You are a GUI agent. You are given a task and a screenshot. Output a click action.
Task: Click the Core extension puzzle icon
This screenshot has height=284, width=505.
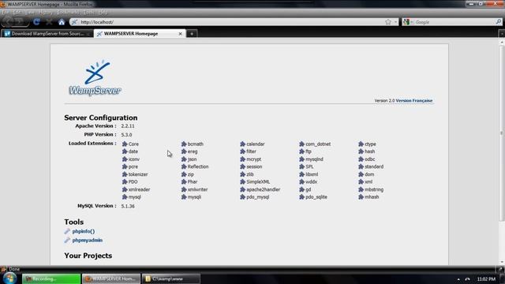125,144
